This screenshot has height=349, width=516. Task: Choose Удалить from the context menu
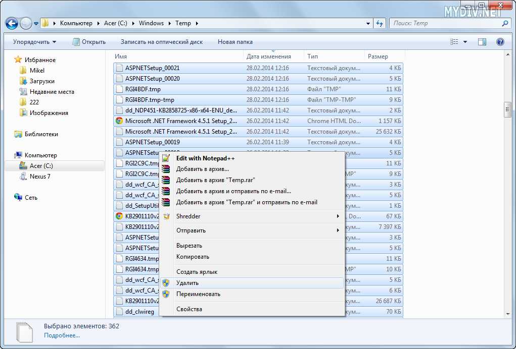187,283
